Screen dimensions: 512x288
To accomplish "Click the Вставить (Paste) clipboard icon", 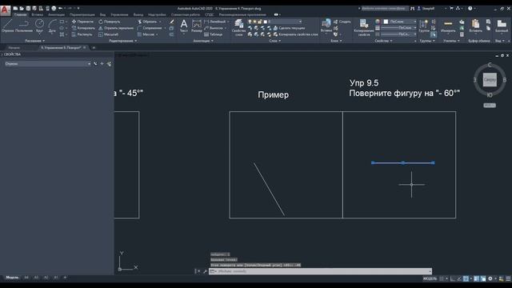I will (475, 26).
